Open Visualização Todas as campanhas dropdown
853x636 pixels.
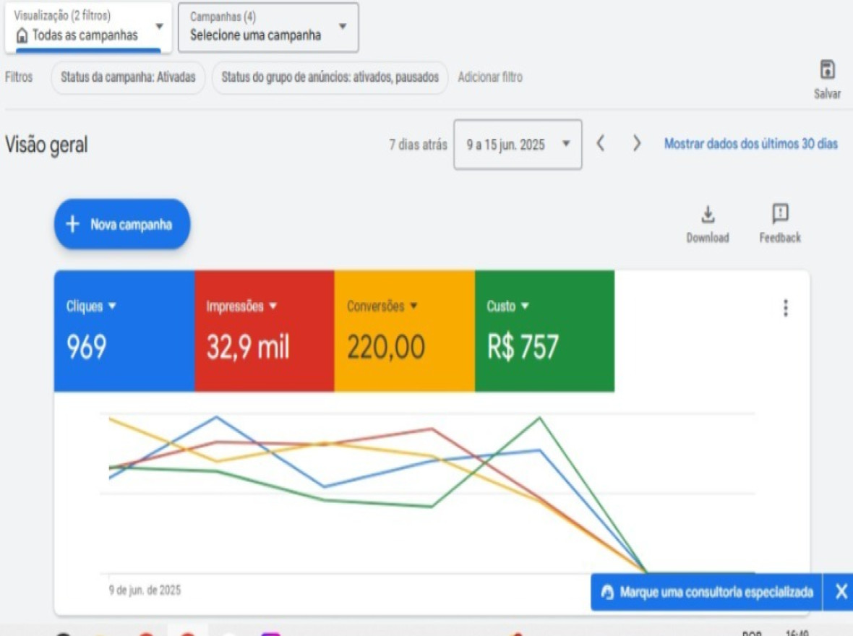click(88, 28)
